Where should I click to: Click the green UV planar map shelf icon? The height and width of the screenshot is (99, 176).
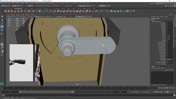(x=111, y=11)
